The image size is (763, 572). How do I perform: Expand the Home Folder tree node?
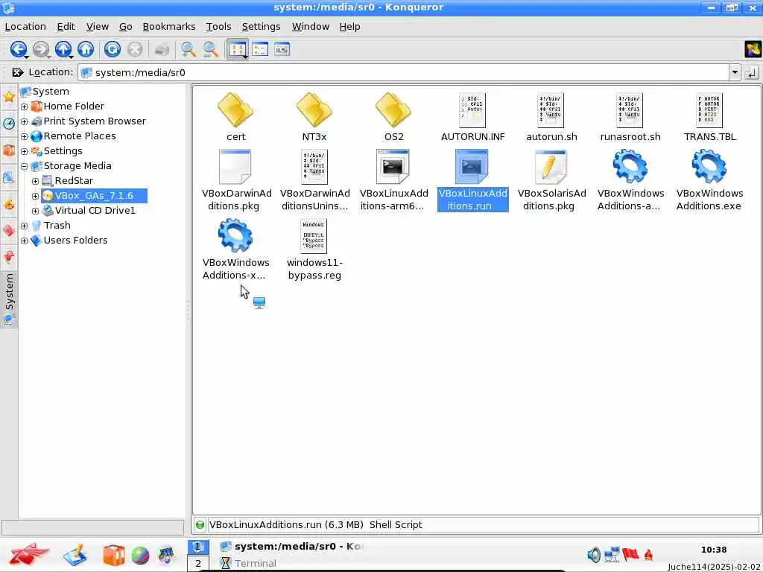click(25, 107)
